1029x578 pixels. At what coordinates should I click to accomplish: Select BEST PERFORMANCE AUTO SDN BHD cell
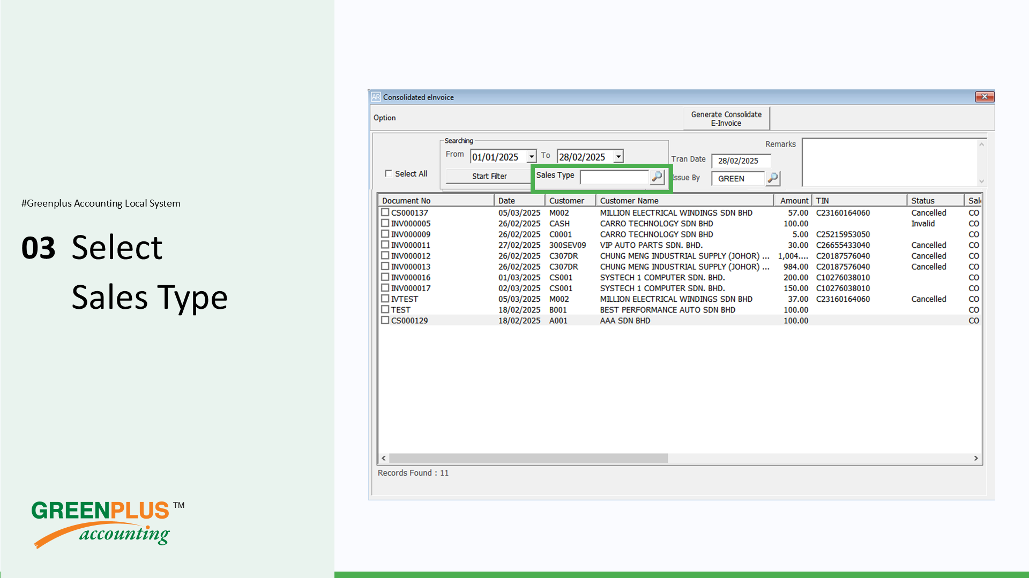tap(668, 310)
